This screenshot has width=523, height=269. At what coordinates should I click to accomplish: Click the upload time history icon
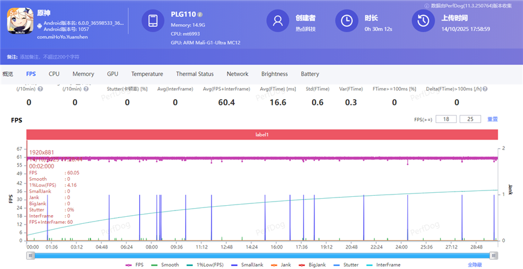tap(423, 21)
